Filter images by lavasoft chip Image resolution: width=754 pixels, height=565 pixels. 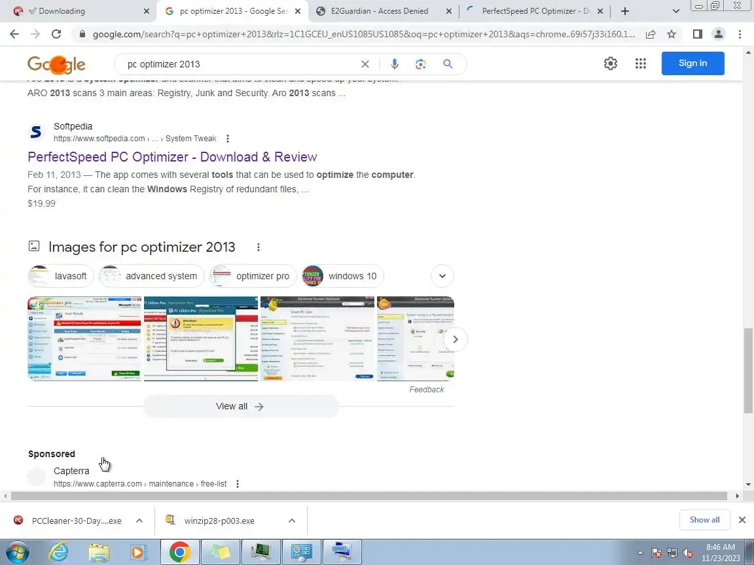pos(61,276)
